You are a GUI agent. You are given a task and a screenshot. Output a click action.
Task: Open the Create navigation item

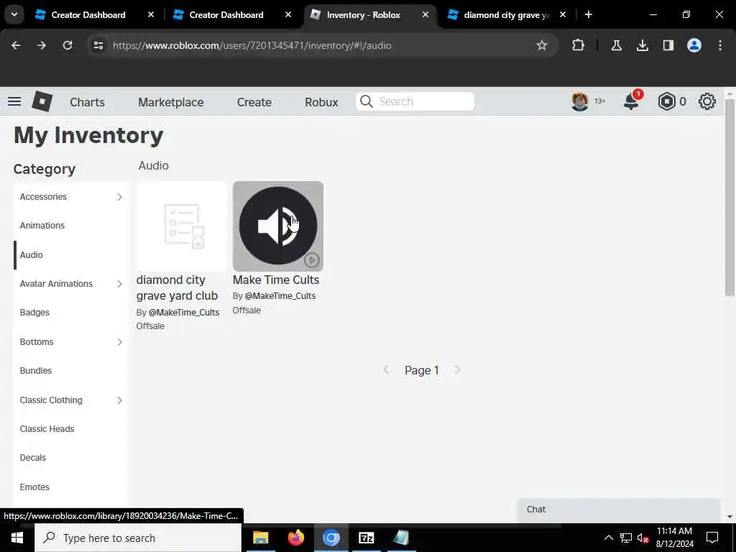tap(254, 102)
